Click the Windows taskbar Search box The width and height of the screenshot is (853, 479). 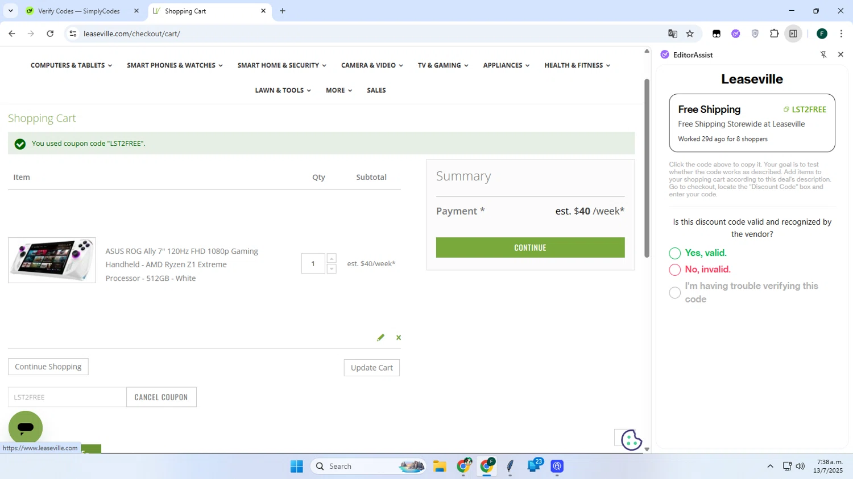(x=368, y=467)
